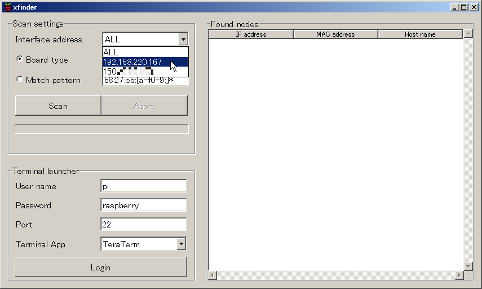Click the Login button
Viewport: 482px width, 289px height.
(101, 267)
